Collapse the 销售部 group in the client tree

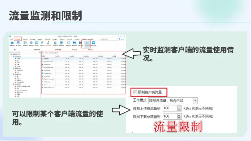point(12,68)
